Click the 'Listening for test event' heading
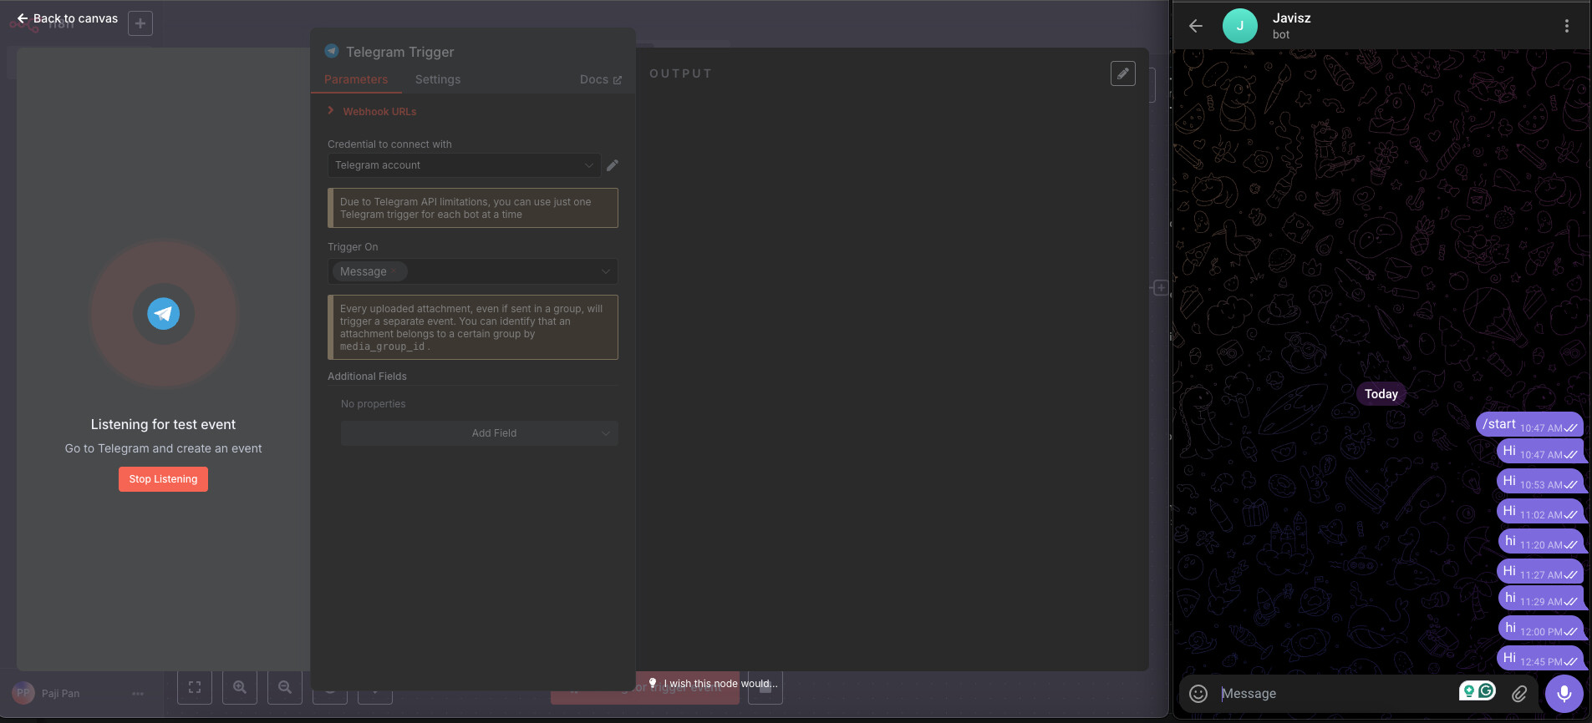The width and height of the screenshot is (1592, 723). pos(163,424)
